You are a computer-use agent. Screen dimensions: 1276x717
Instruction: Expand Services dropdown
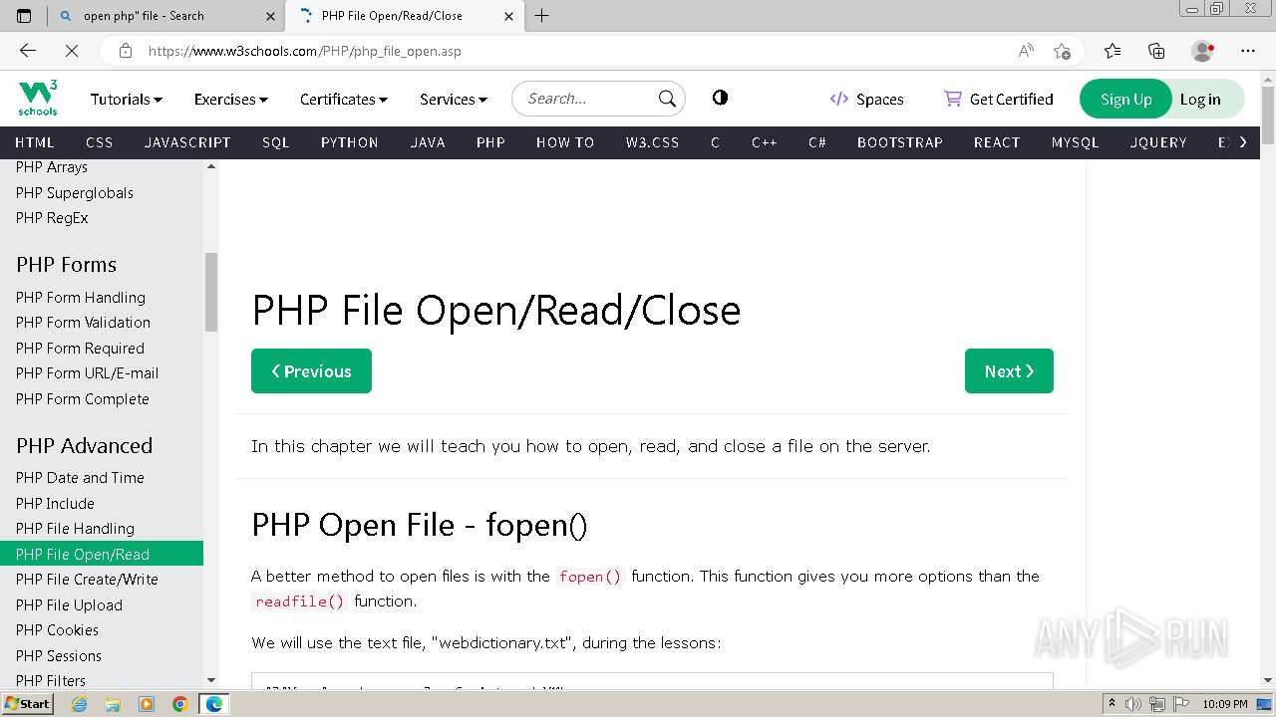[x=454, y=99]
